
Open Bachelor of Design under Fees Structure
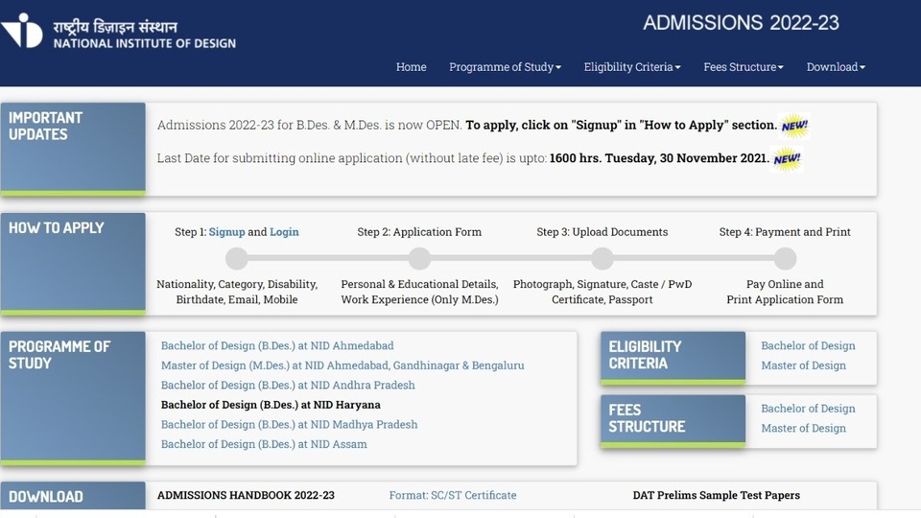pos(808,409)
